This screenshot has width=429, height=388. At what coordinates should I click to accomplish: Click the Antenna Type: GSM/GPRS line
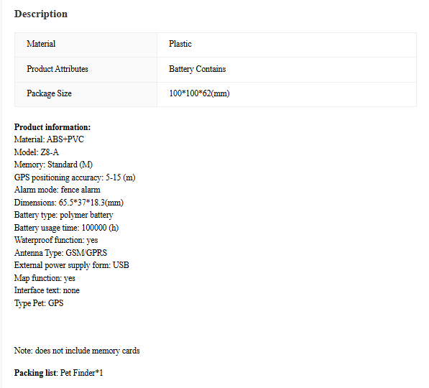[60, 253]
